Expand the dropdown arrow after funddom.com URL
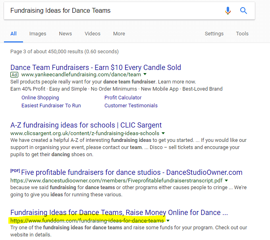Image resolution: width=270 pixels, height=240 pixels. 168,221
